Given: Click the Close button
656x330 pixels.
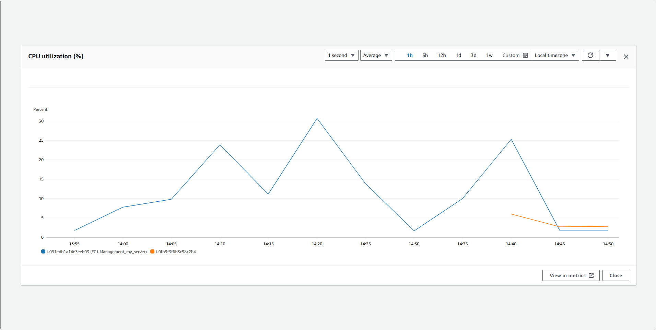Looking at the screenshot, I should [x=616, y=275].
